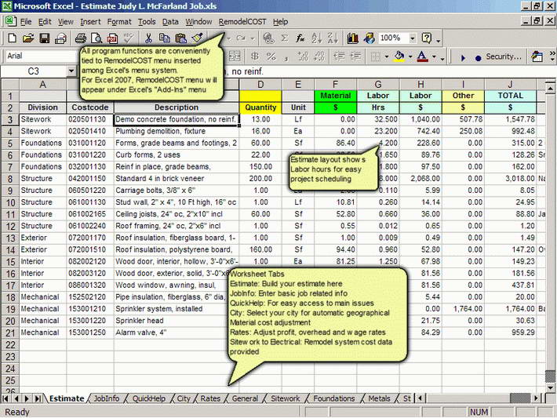
Task: Click the Increase Decimal icon
Action: 303,56
